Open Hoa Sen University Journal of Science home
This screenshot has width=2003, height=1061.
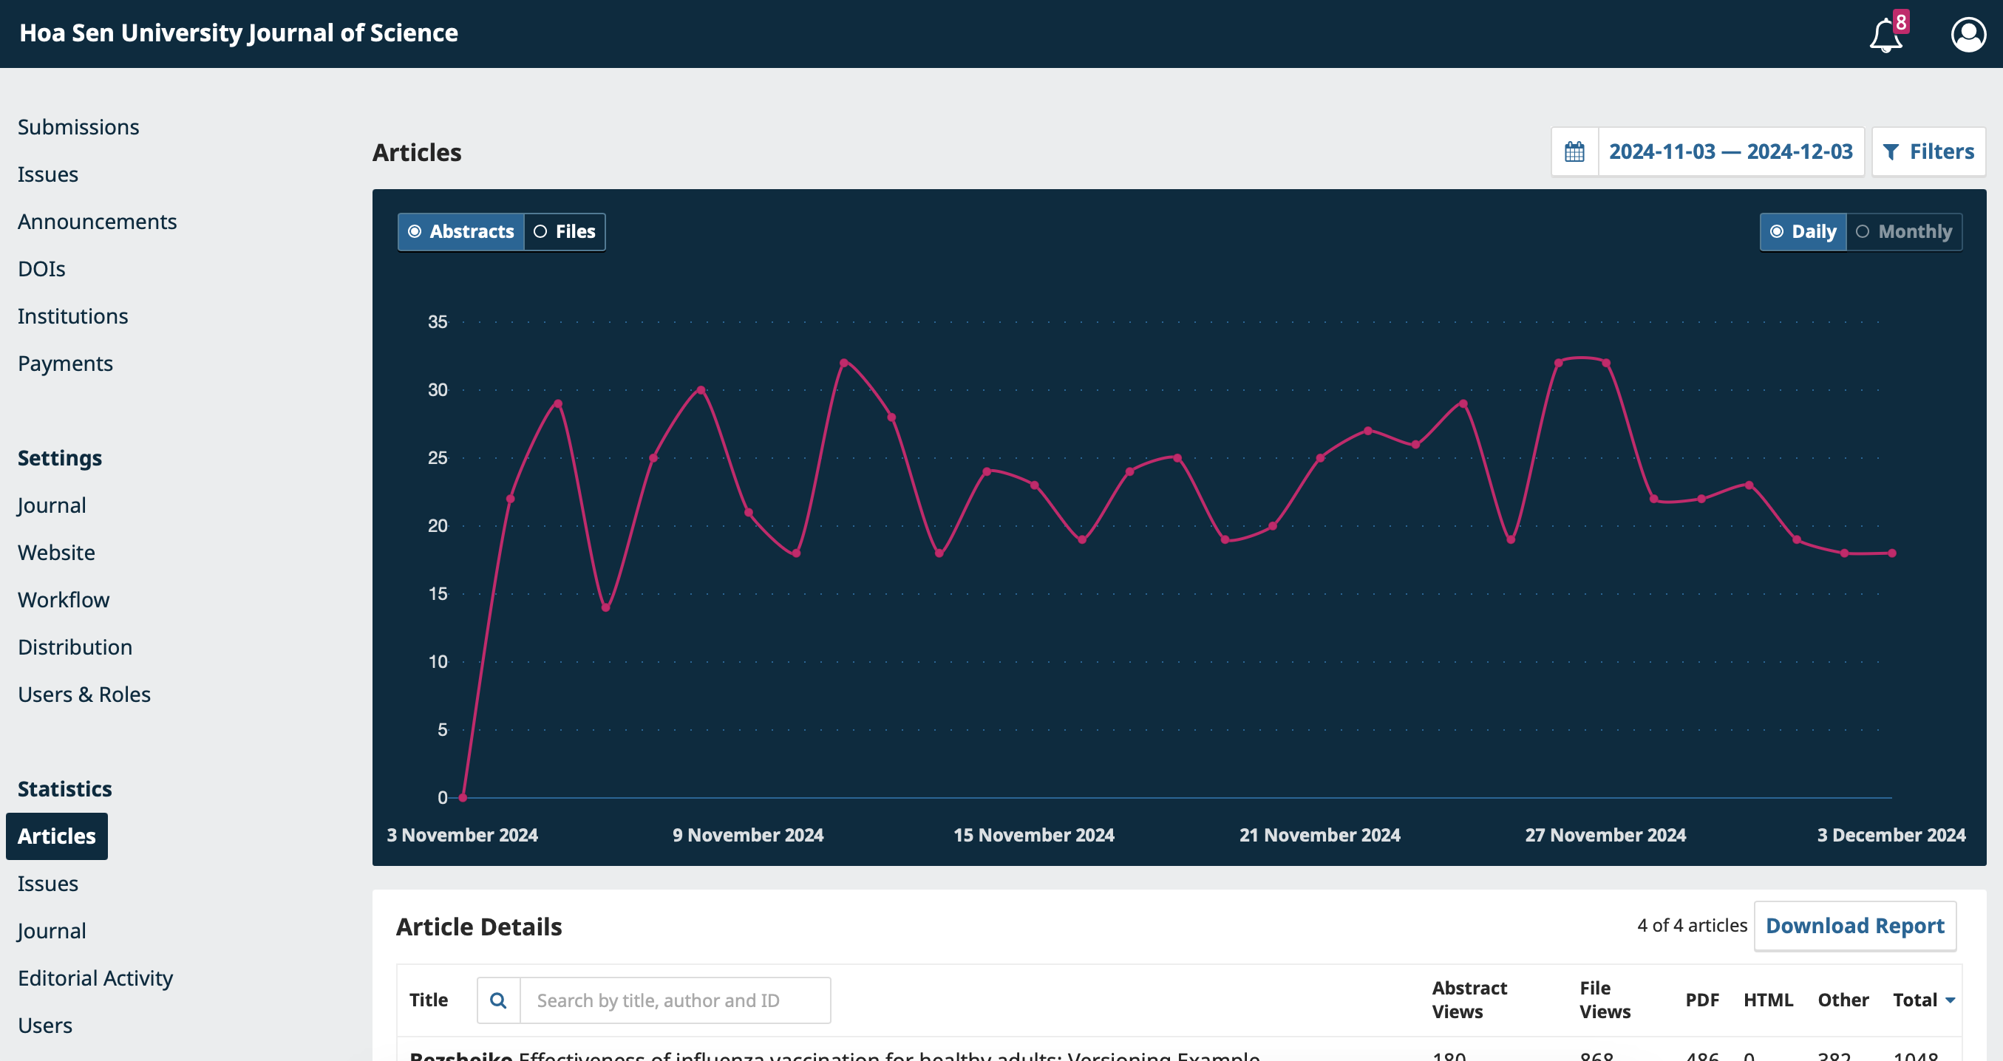pos(238,33)
